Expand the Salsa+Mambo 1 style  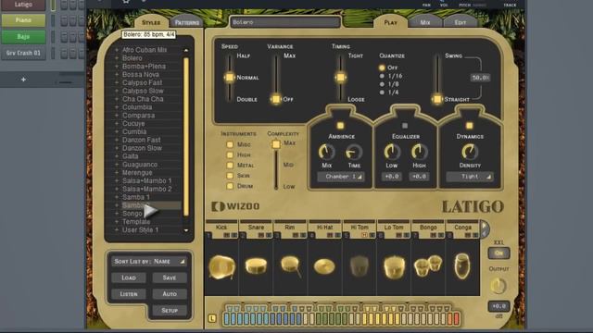(117, 181)
